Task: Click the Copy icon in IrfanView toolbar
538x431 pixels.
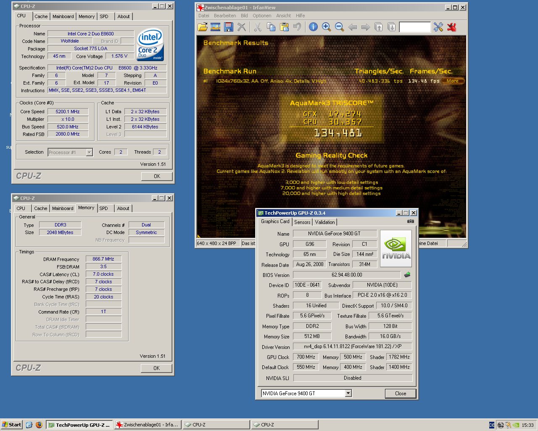Action: pos(271,27)
